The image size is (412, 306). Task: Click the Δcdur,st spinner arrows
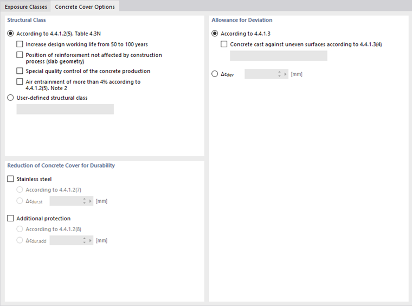pyautogui.click(x=84, y=201)
